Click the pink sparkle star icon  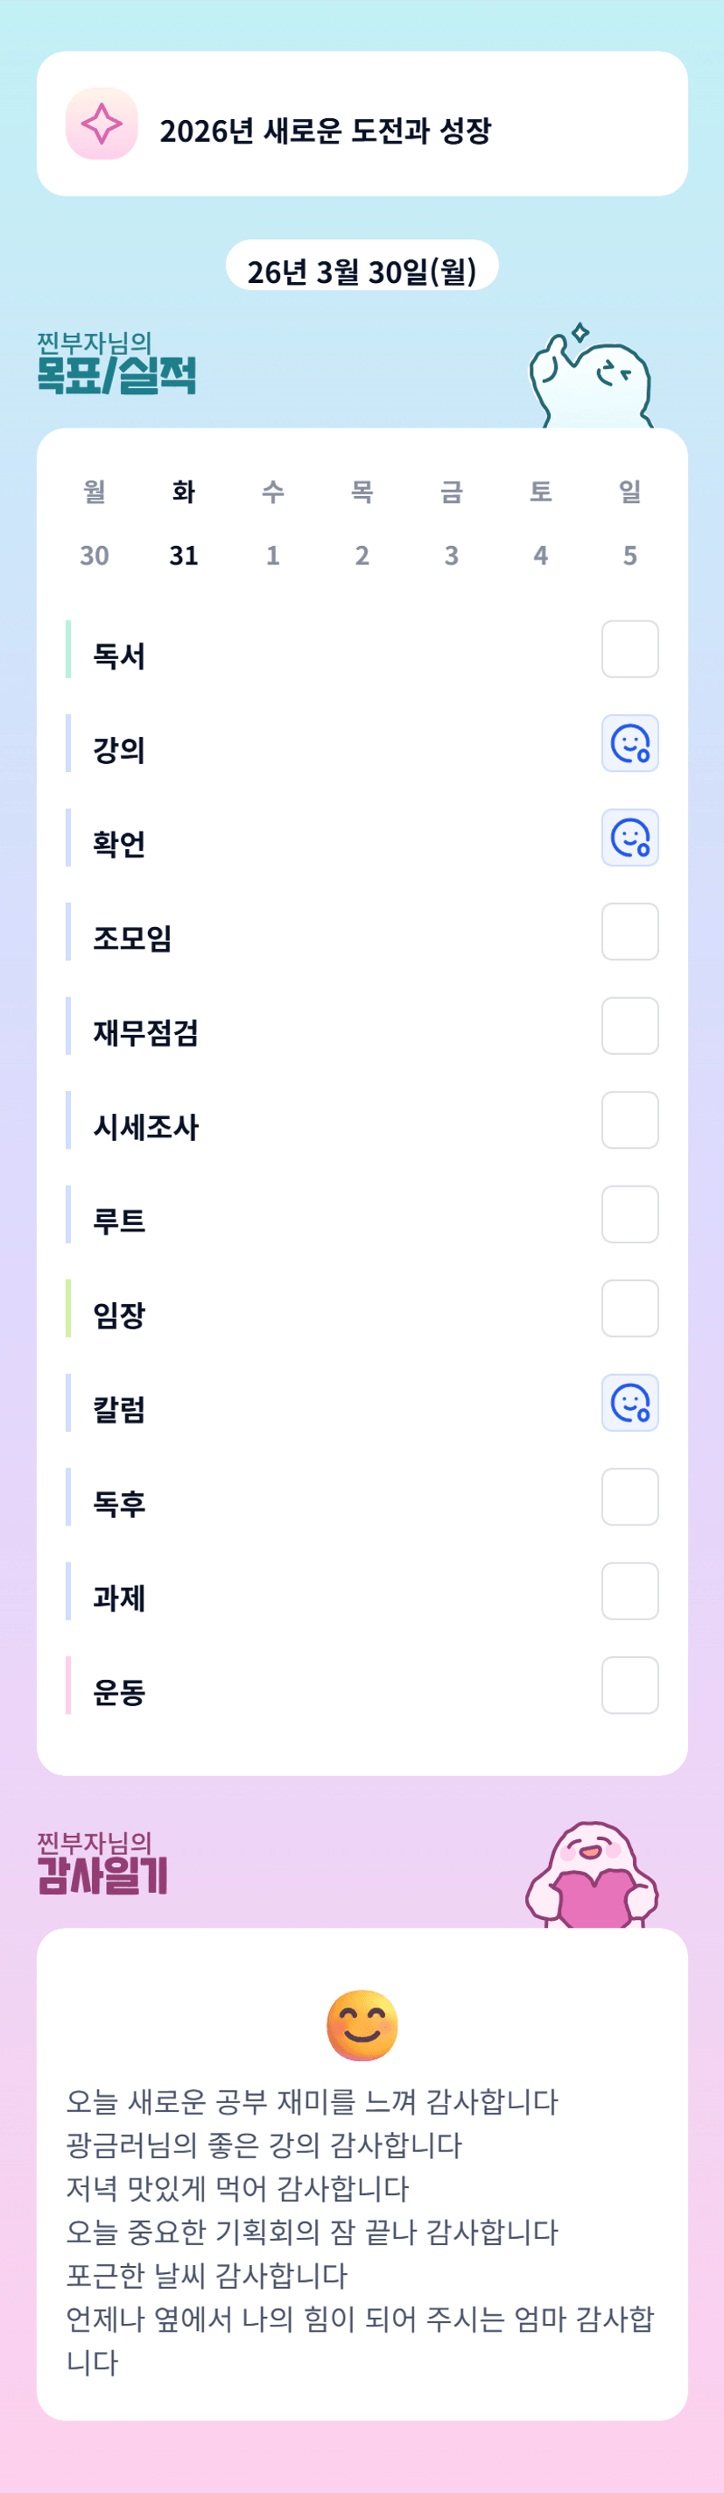pyautogui.click(x=102, y=124)
